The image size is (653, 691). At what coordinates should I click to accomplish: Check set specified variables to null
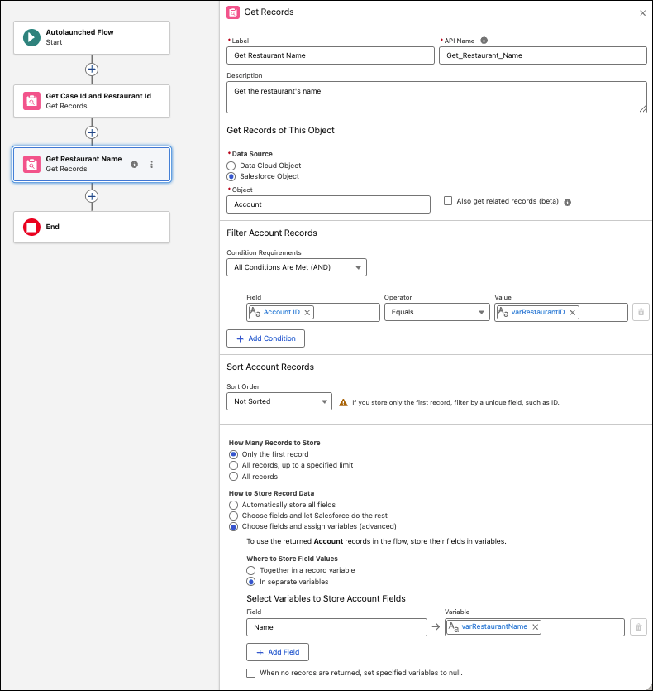[251, 673]
